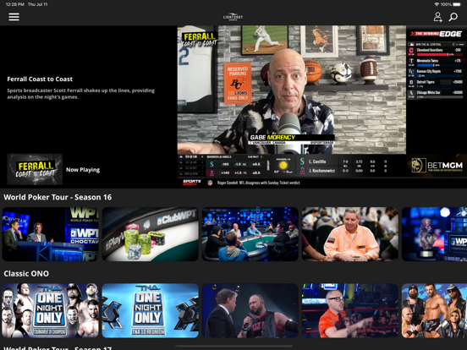Tap the BetMGM logo in video
This screenshot has width=467, height=350.
pyautogui.click(x=437, y=166)
